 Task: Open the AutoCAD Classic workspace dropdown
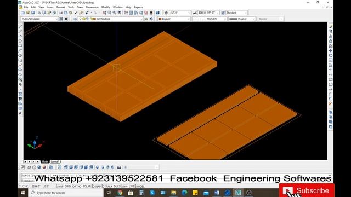point(39,19)
